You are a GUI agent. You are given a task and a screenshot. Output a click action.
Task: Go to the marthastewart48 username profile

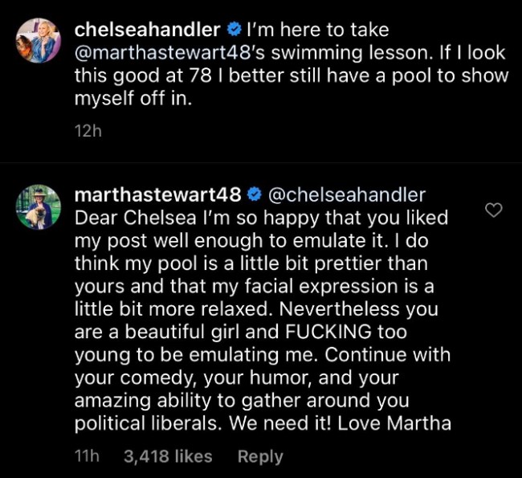(157, 195)
